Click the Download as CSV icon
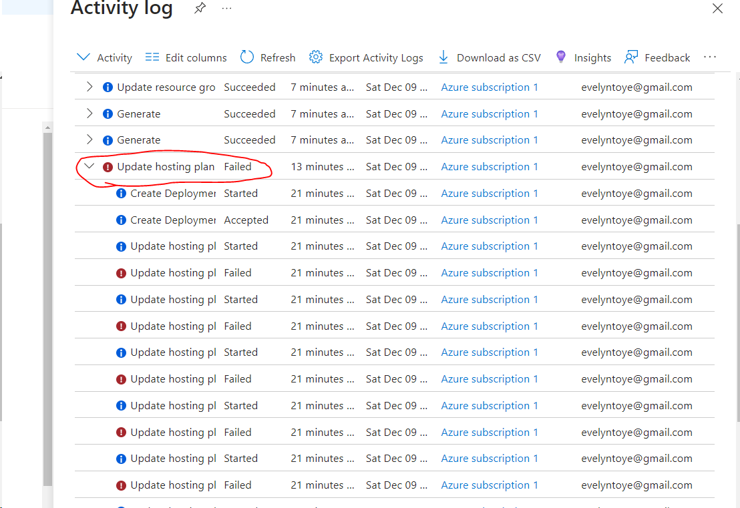This screenshot has height=508, width=740. [x=443, y=57]
